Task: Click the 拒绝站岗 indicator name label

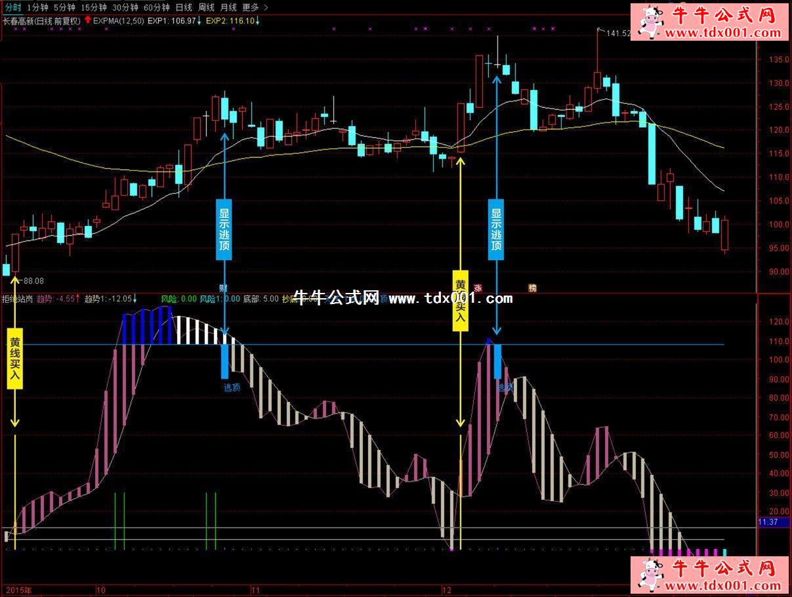Action: (x=18, y=299)
